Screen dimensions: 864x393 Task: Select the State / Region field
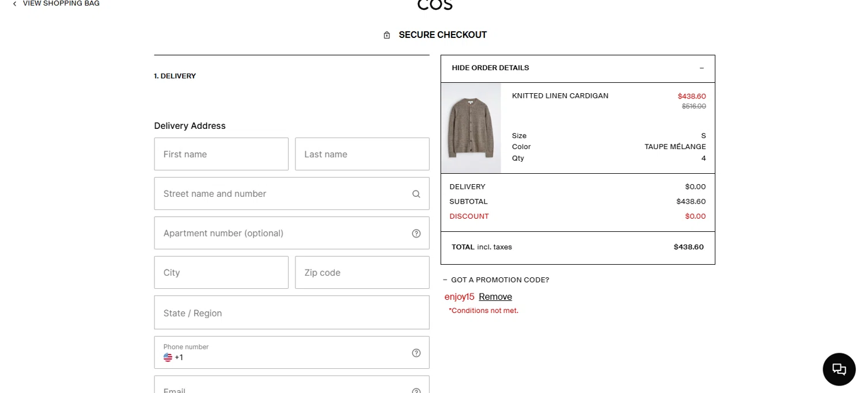pyautogui.click(x=291, y=313)
